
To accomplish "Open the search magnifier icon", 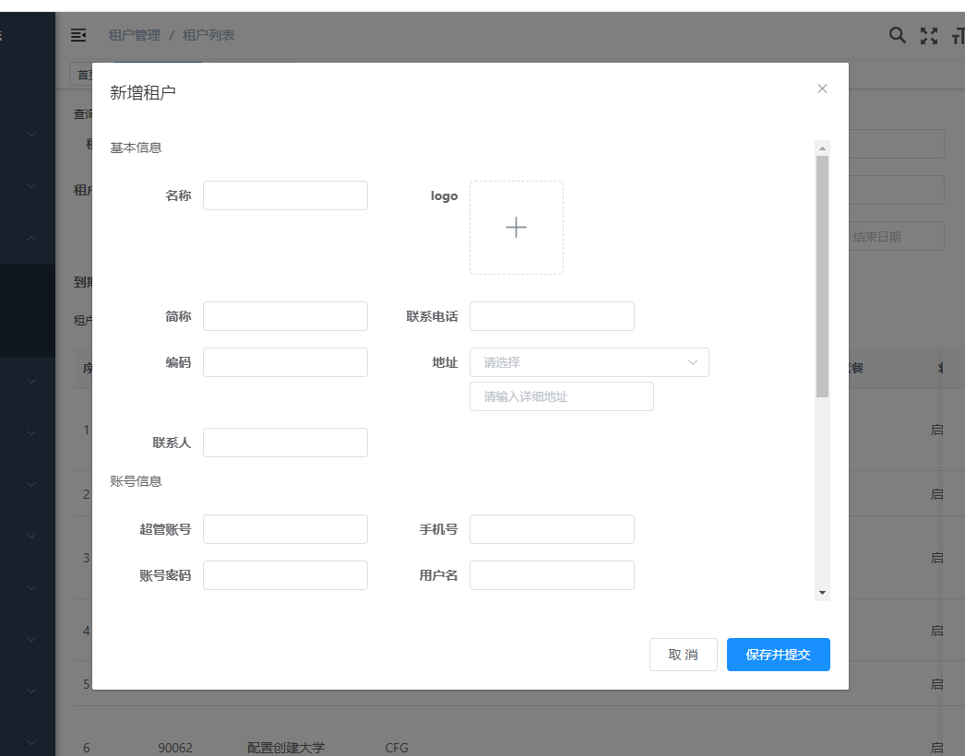I will coord(897,35).
